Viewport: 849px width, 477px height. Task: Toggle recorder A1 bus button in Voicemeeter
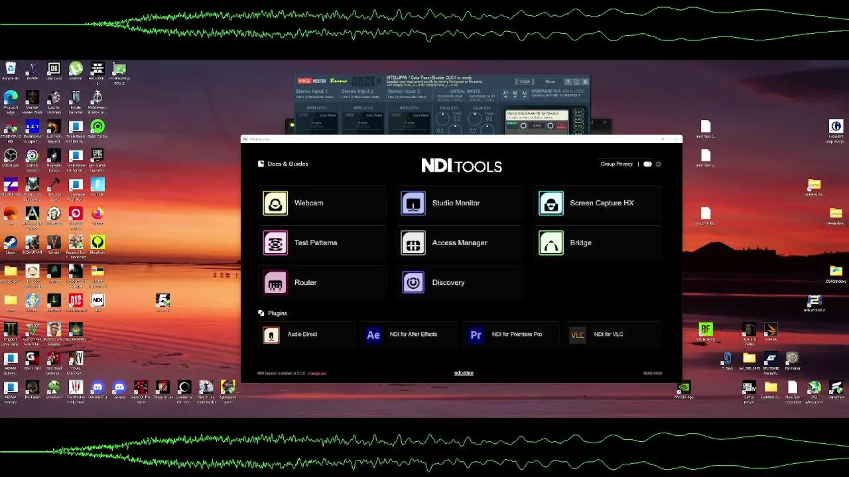(578, 112)
